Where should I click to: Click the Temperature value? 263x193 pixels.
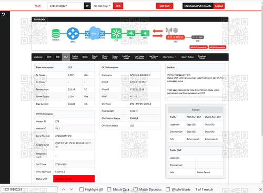72,89
